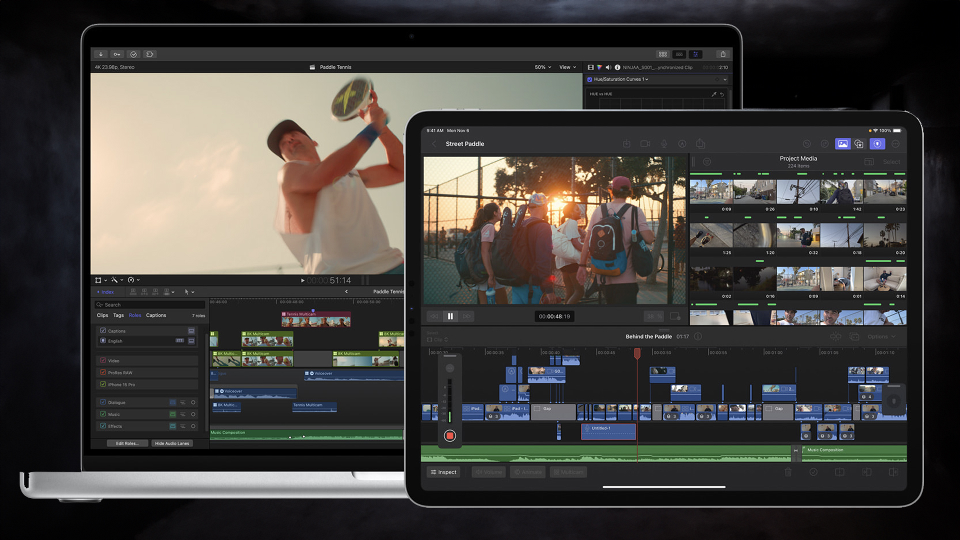Toggle the Mac timeline layout icon
The image size is (960, 540).
pyautogui.click(x=679, y=54)
